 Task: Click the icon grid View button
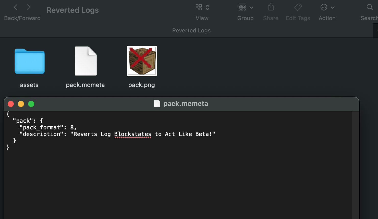(199, 7)
